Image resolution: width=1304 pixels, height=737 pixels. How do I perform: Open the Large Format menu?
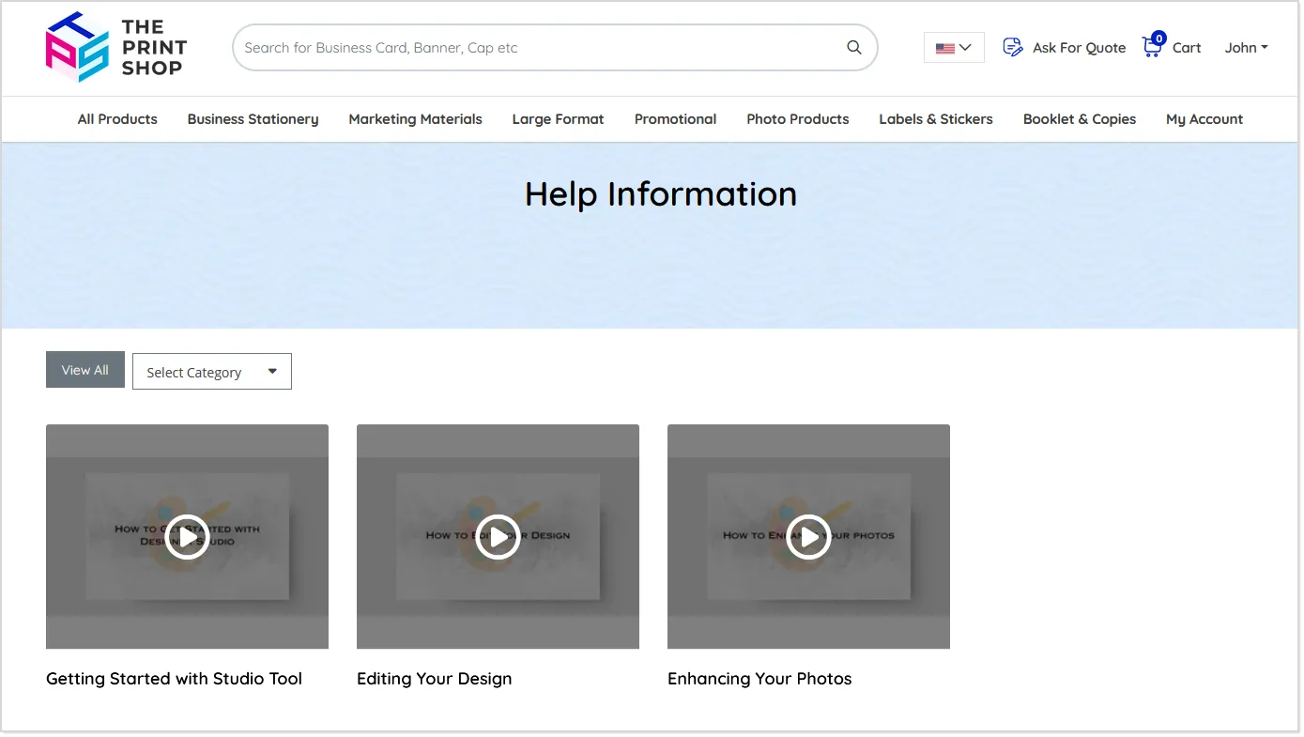558,119
